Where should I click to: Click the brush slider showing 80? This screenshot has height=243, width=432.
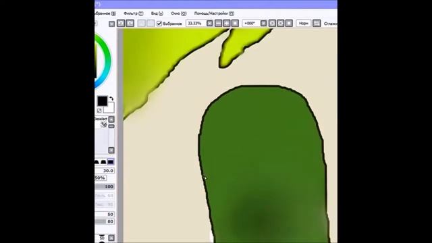click(105, 221)
